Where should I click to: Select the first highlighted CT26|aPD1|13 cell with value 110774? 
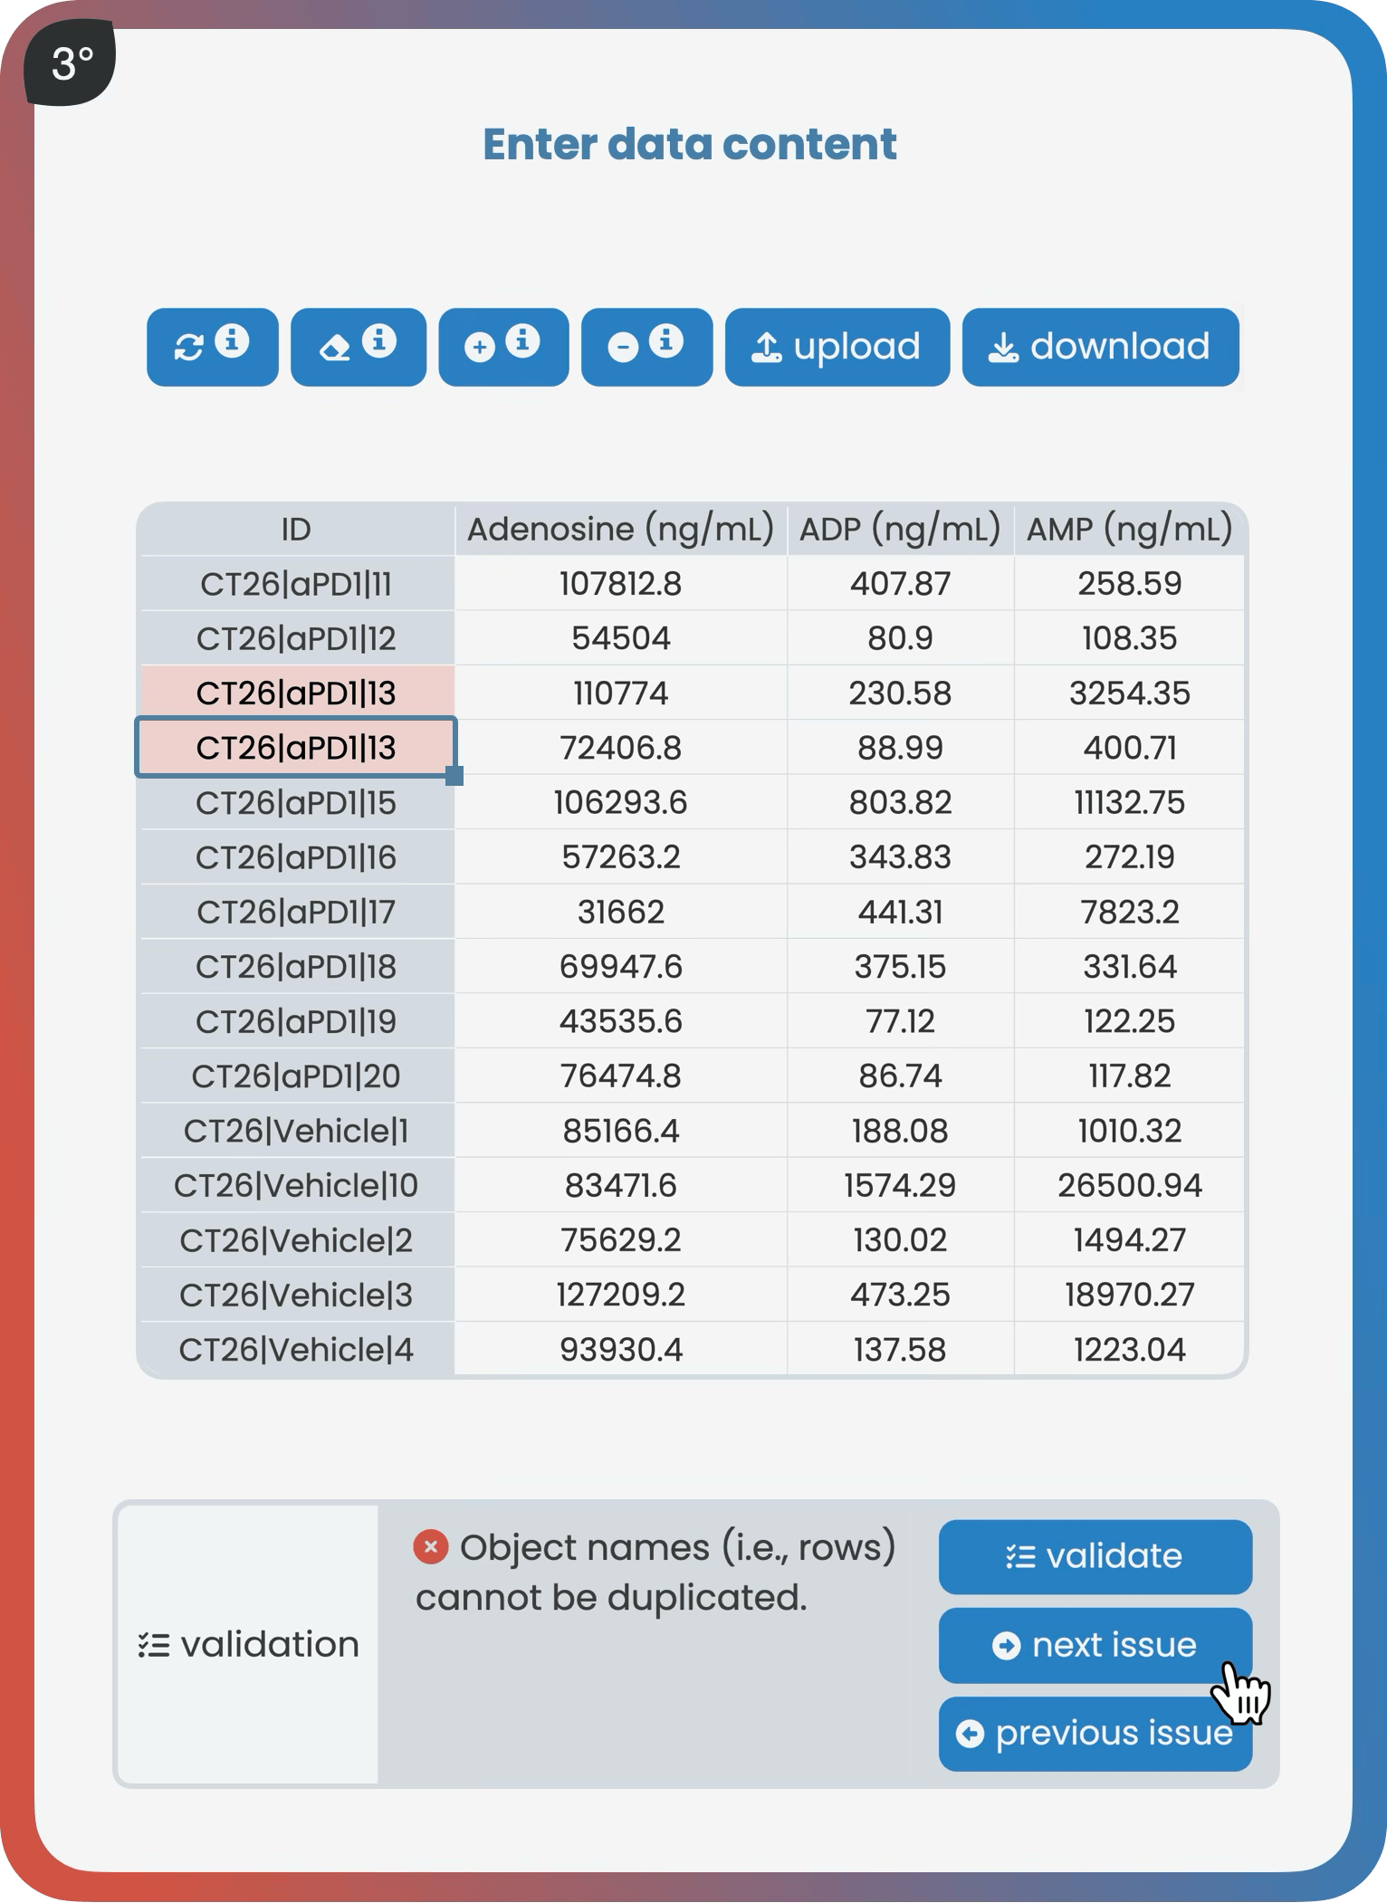tap(296, 693)
